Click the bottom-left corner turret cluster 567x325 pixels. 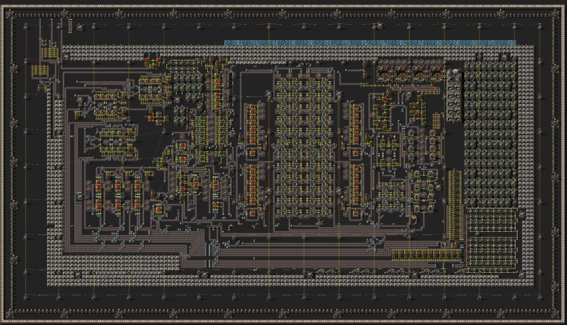coord(10,313)
